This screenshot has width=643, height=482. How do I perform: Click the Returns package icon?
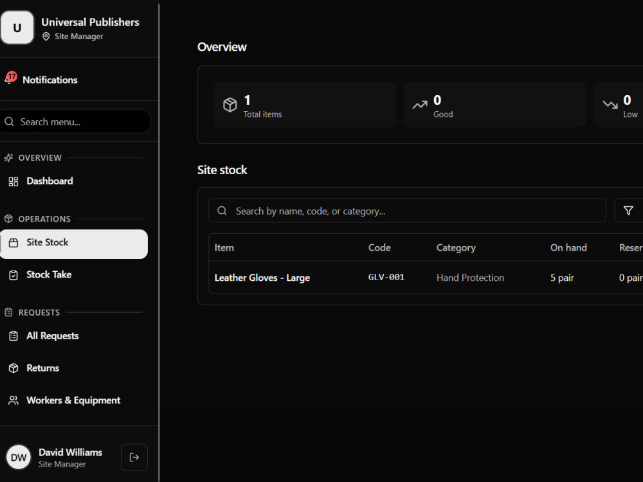14,368
